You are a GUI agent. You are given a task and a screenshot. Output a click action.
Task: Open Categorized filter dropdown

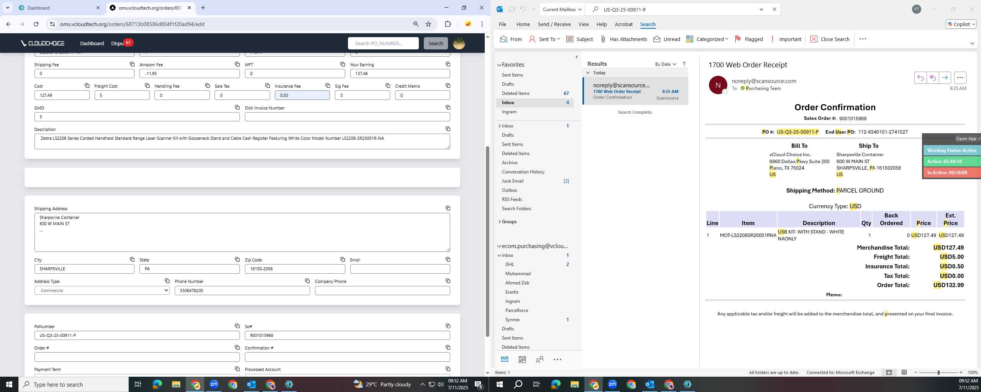click(x=707, y=39)
